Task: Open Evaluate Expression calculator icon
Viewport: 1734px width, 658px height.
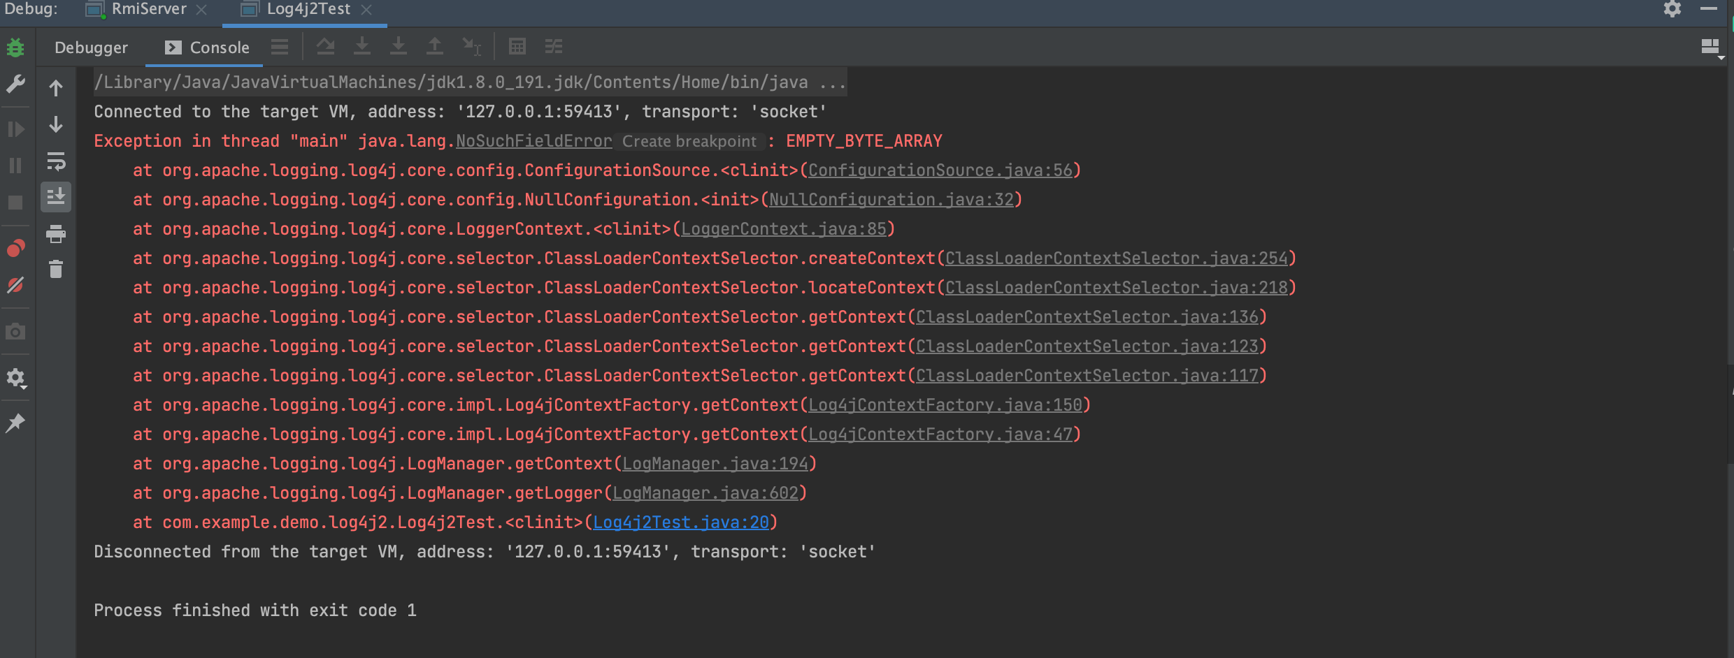Action: tap(517, 47)
